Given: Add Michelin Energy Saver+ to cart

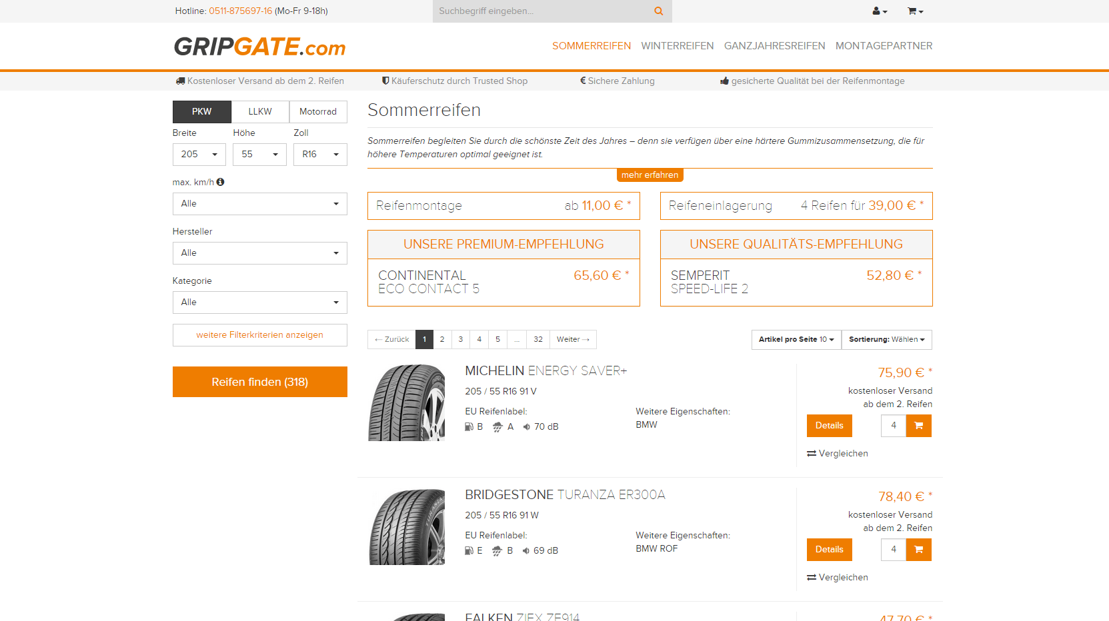Looking at the screenshot, I should (x=919, y=426).
